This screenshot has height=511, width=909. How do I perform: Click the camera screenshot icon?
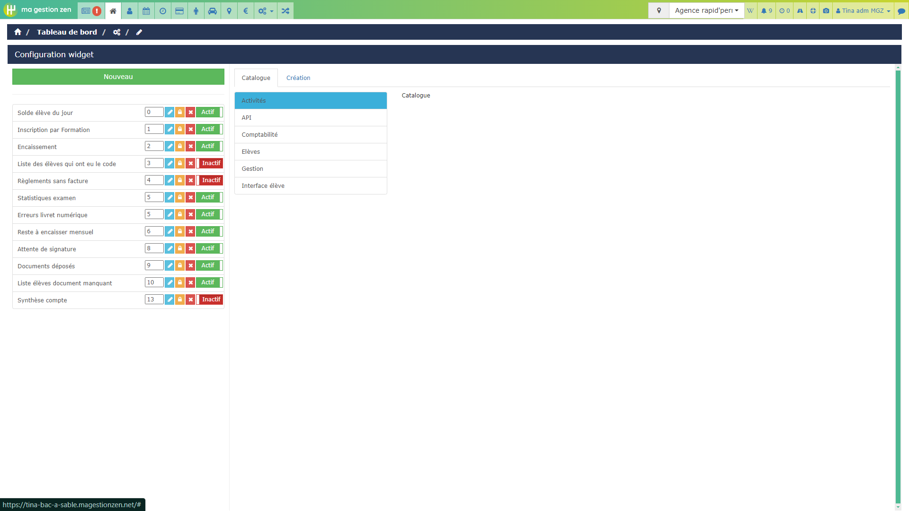[x=826, y=11]
